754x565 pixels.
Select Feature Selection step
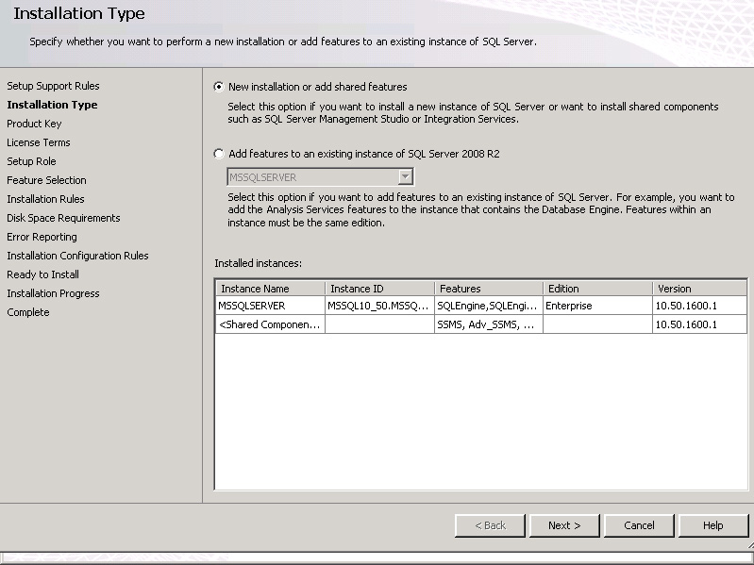(46, 180)
